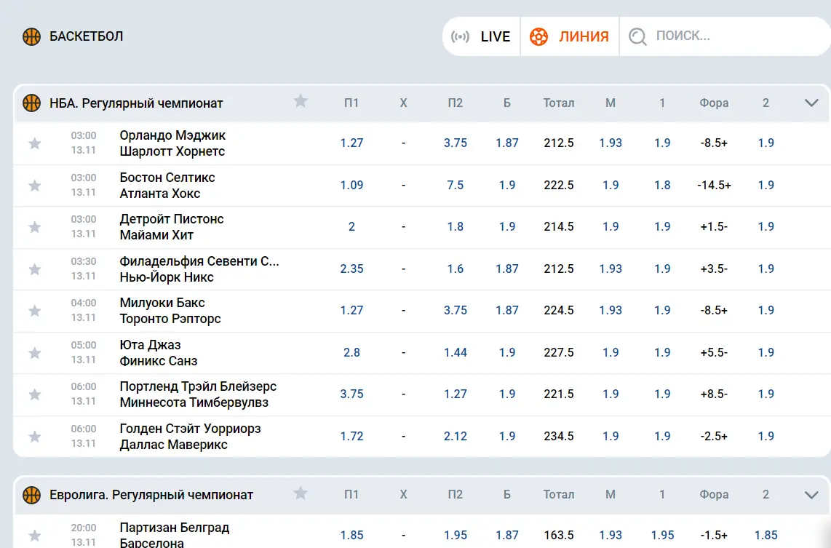
Task: Star the Милуоки Бакс – Торонто Рэпторс match
Action: coord(34,311)
